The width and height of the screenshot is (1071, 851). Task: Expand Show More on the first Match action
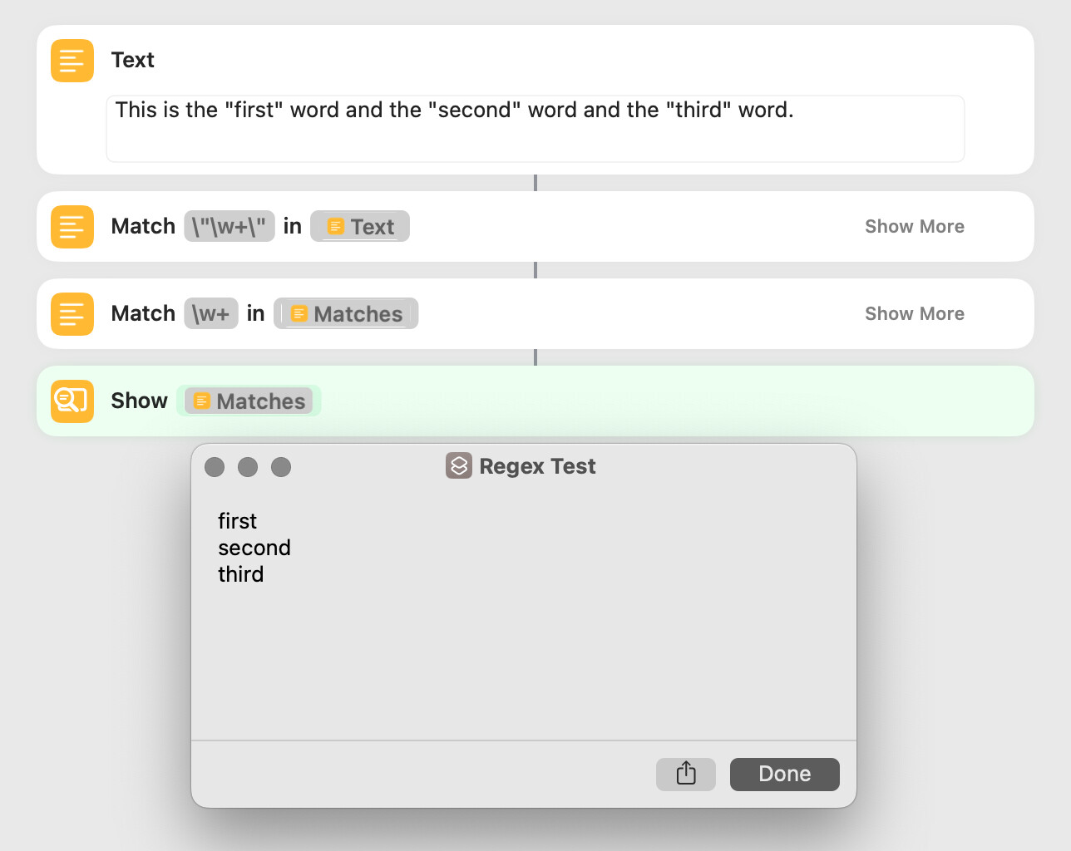(x=915, y=226)
